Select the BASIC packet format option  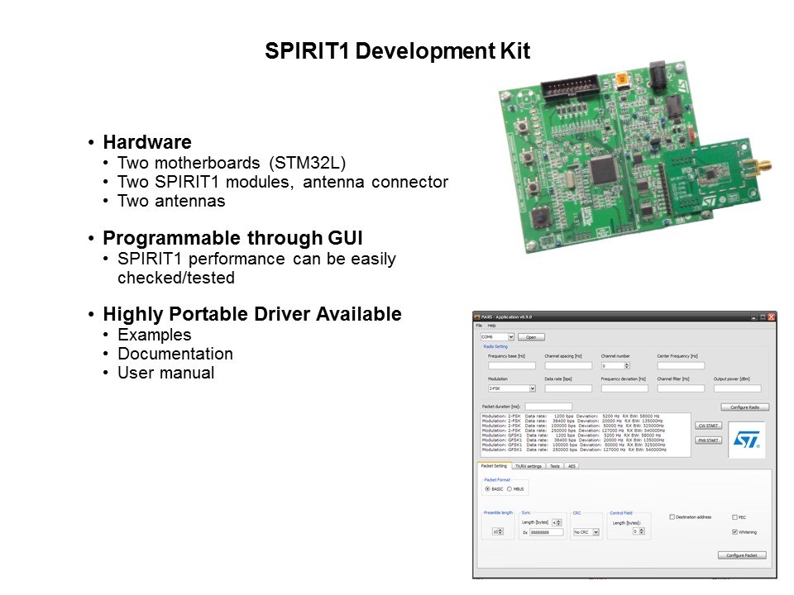pos(488,489)
